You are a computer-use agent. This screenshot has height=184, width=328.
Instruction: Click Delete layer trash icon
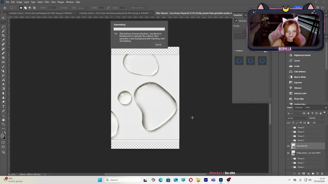[x=322, y=174]
